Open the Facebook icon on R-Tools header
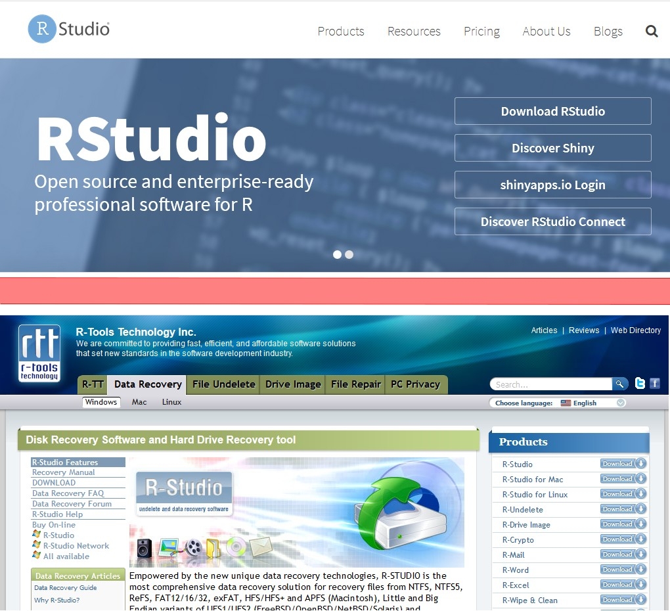 (x=655, y=383)
